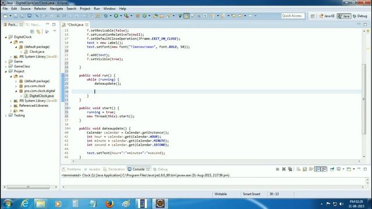Open Firefox from the taskbar
The image size is (372, 209).
coord(109,204)
